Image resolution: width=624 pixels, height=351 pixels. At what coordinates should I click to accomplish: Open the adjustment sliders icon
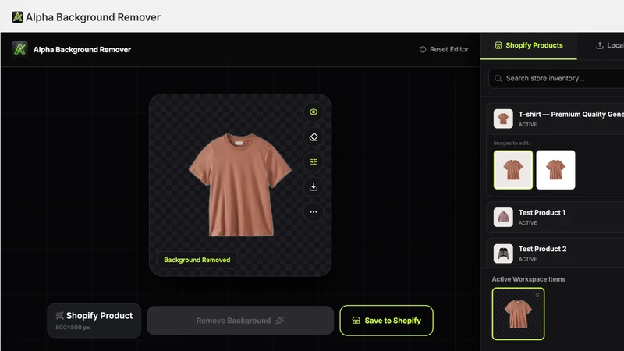pos(314,162)
